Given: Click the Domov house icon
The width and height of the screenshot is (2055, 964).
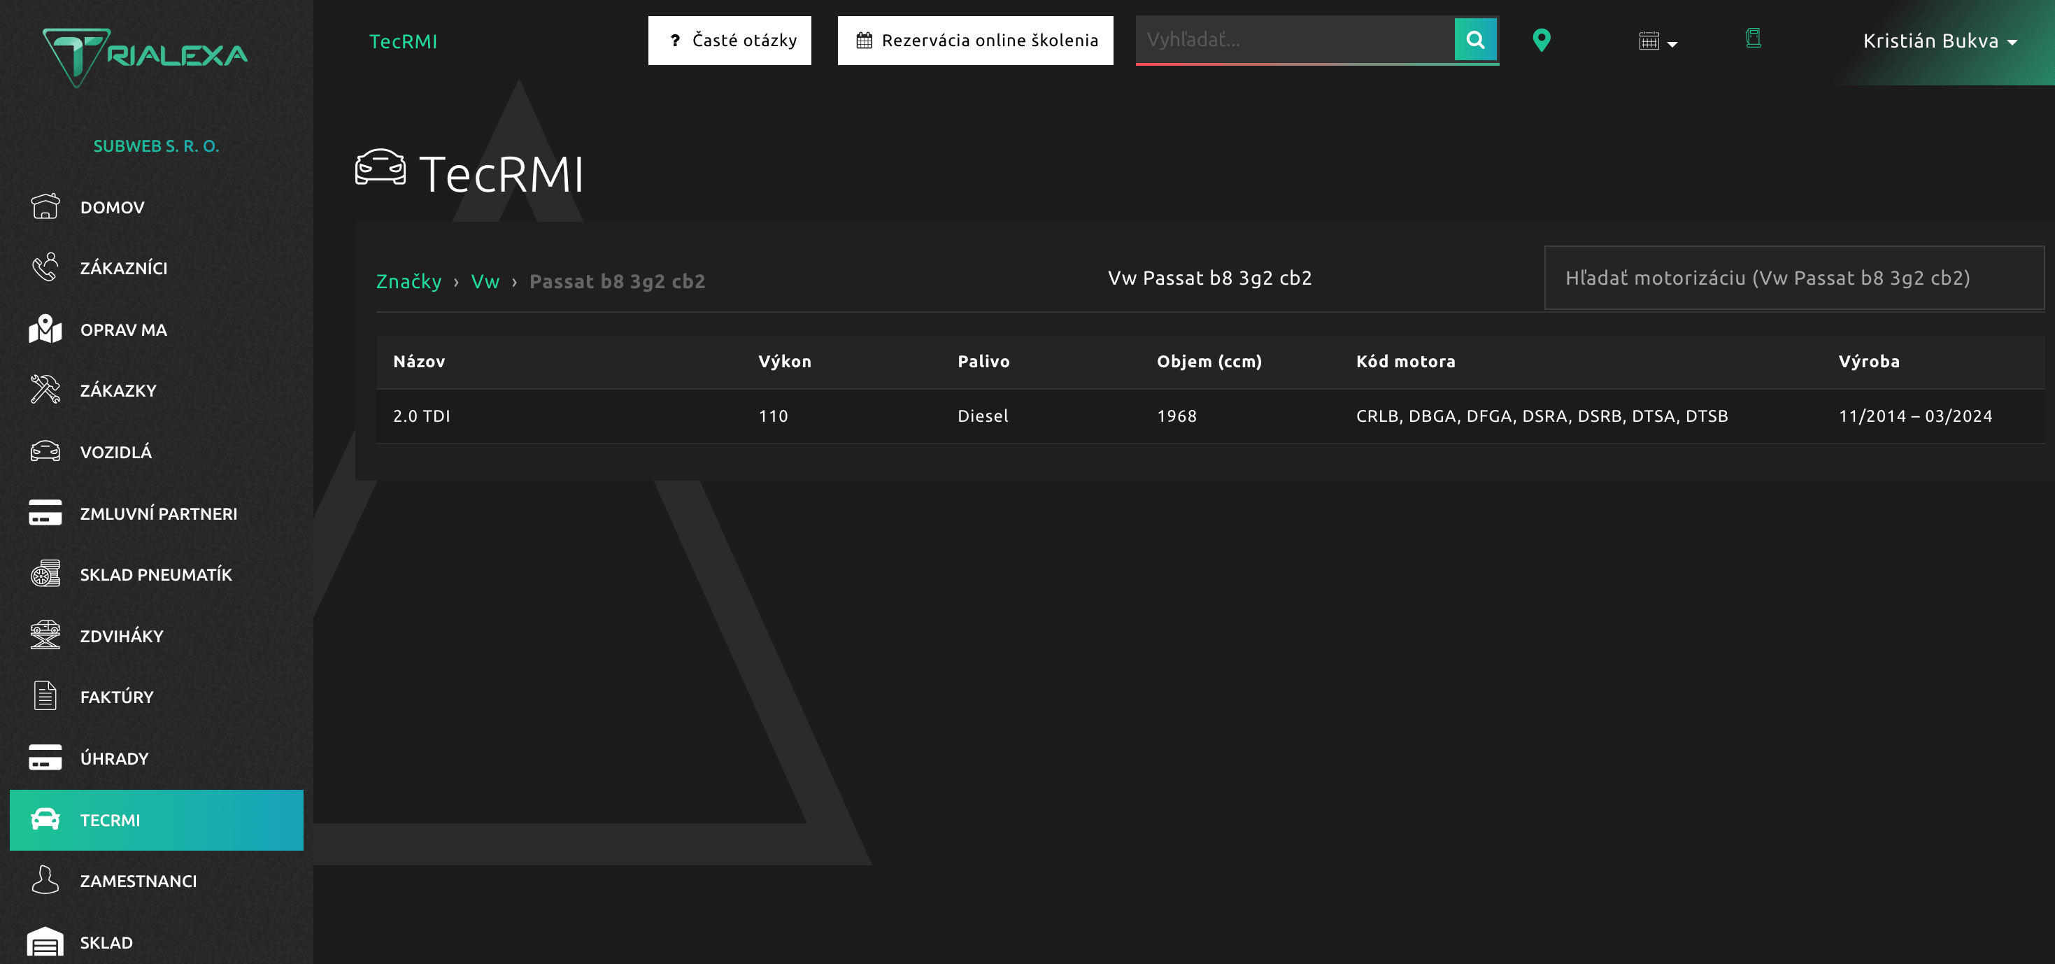Looking at the screenshot, I should 45,206.
